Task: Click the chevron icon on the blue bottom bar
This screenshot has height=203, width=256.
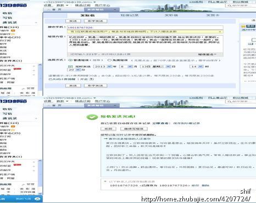Action: tap(37, 199)
